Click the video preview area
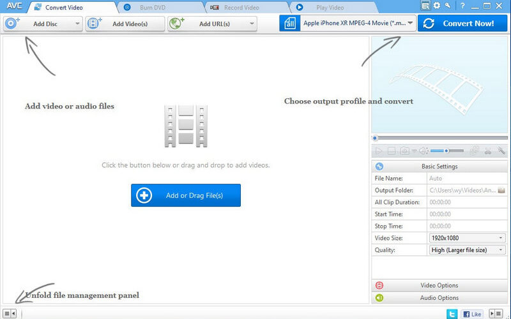 tap(439, 84)
